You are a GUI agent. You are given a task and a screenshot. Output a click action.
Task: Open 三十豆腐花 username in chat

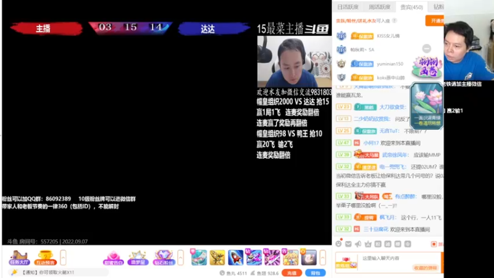pos(375,229)
